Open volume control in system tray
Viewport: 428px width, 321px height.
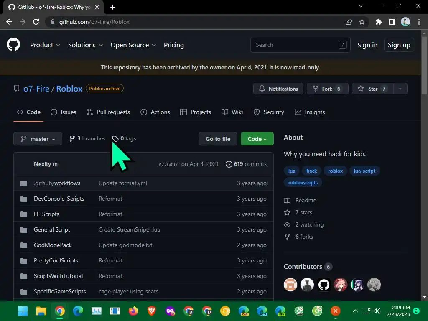(377, 311)
